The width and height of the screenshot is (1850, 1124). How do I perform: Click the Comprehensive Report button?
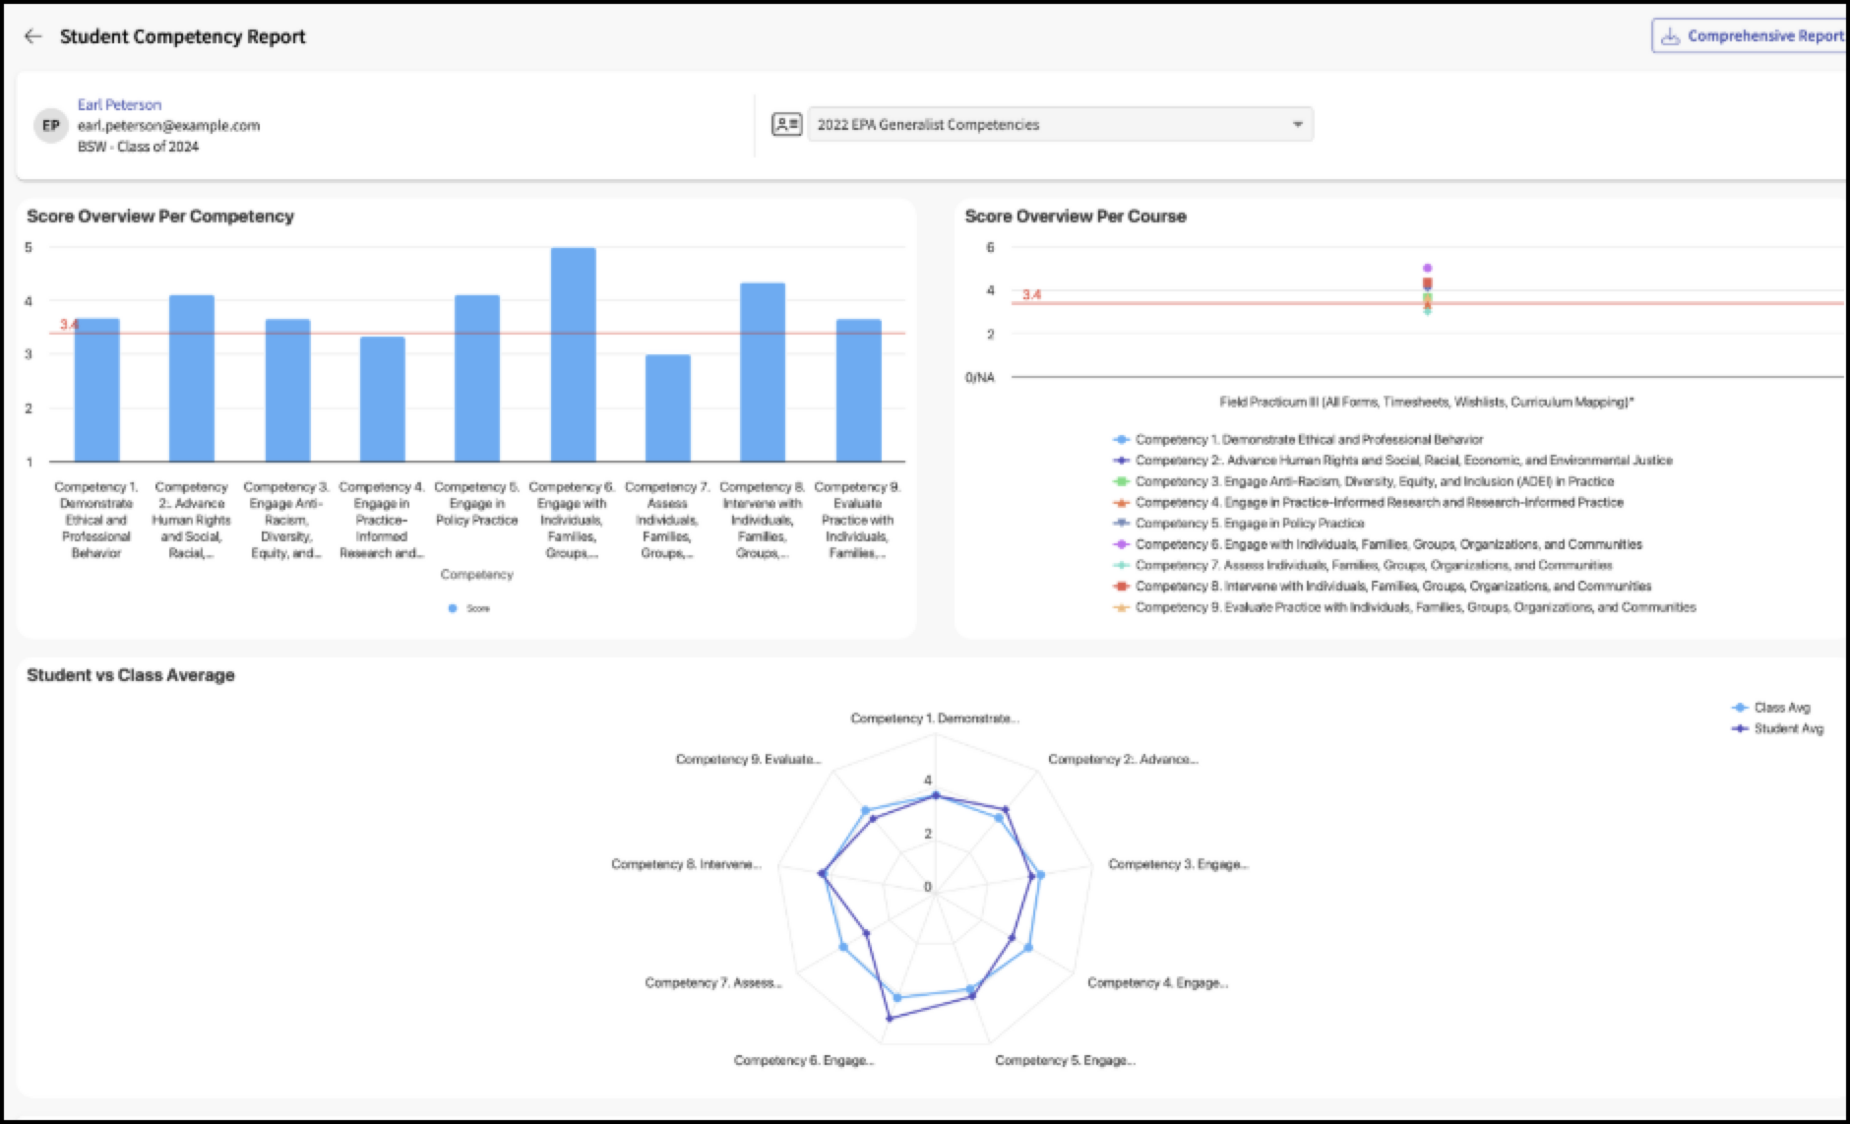coord(1750,36)
